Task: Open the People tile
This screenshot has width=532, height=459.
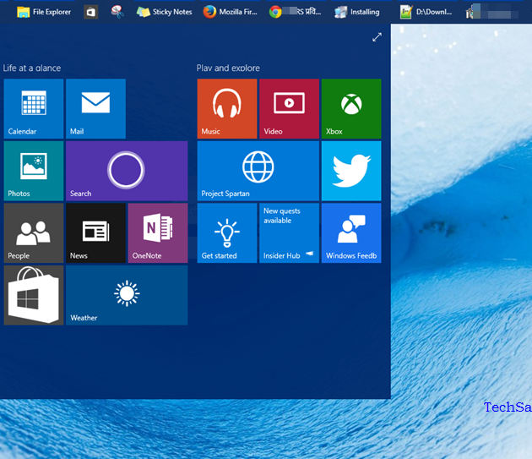Action: [x=34, y=233]
